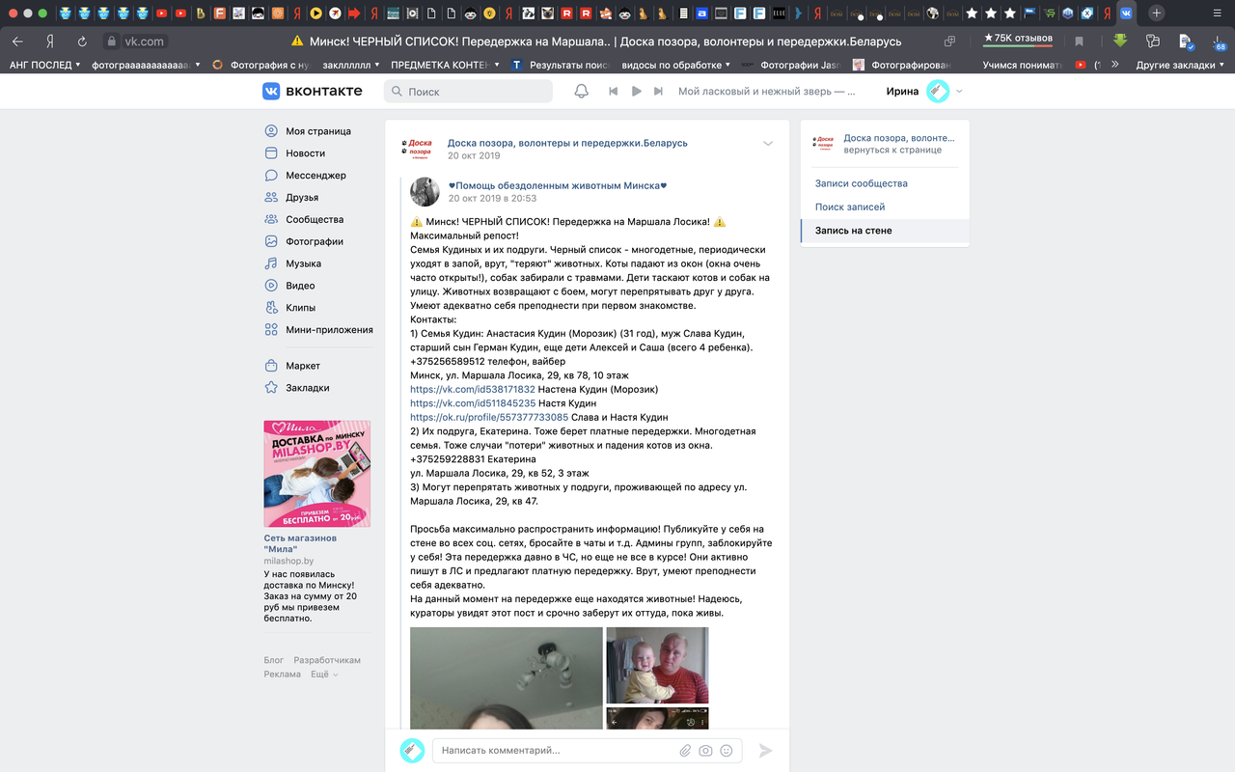Open the Реклама footer link
The height and width of the screenshot is (772, 1235).
click(x=283, y=675)
